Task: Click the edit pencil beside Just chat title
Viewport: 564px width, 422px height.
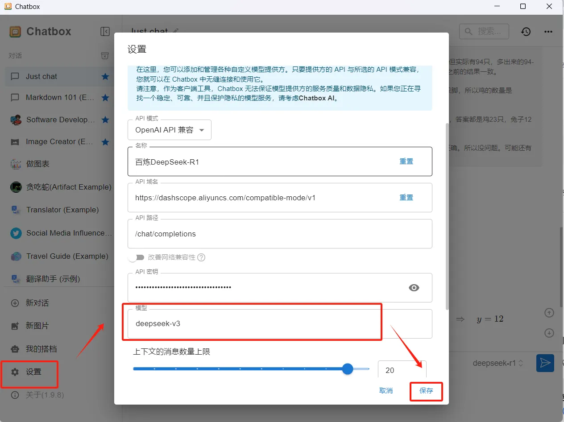Action: point(176,31)
